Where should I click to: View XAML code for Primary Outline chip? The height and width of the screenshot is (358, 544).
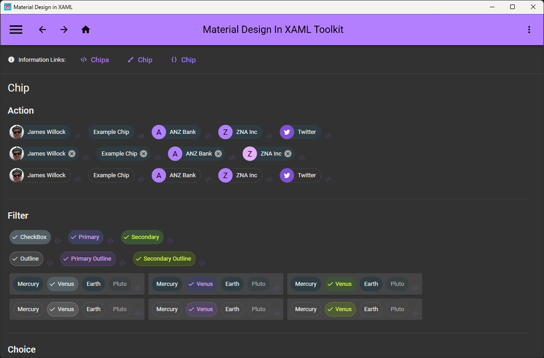[x=122, y=263]
